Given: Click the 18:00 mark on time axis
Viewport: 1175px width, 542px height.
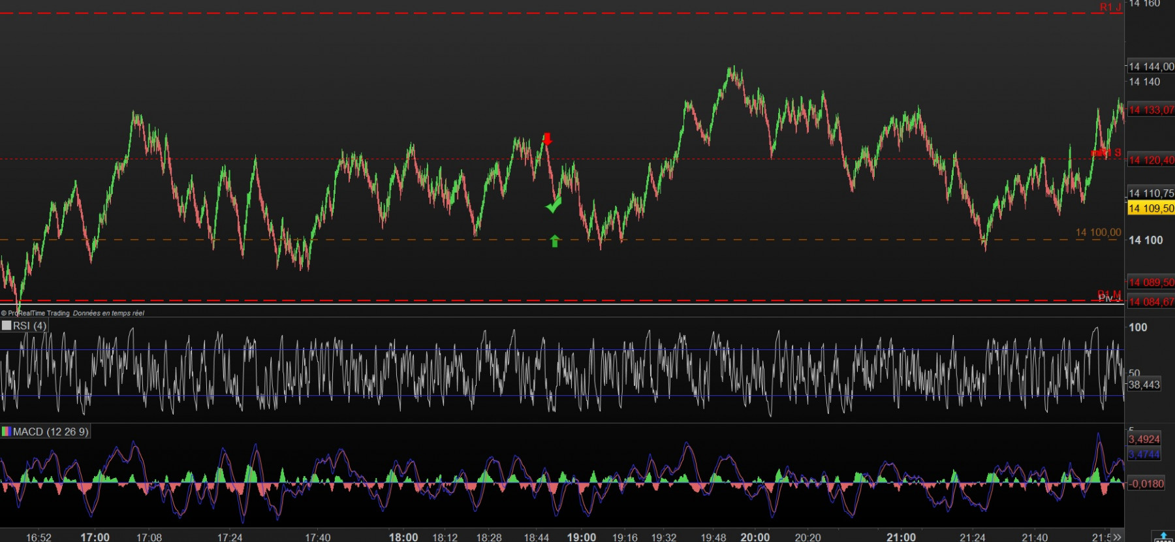Looking at the screenshot, I should [x=403, y=537].
